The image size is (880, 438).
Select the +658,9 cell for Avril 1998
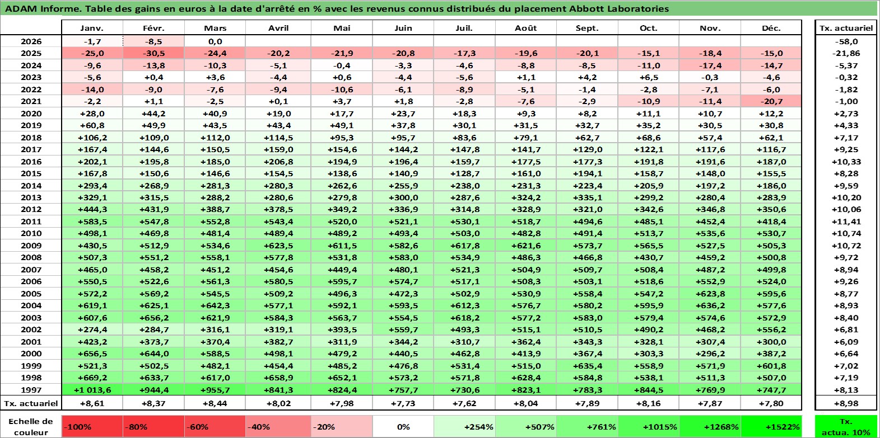(278, 378)
